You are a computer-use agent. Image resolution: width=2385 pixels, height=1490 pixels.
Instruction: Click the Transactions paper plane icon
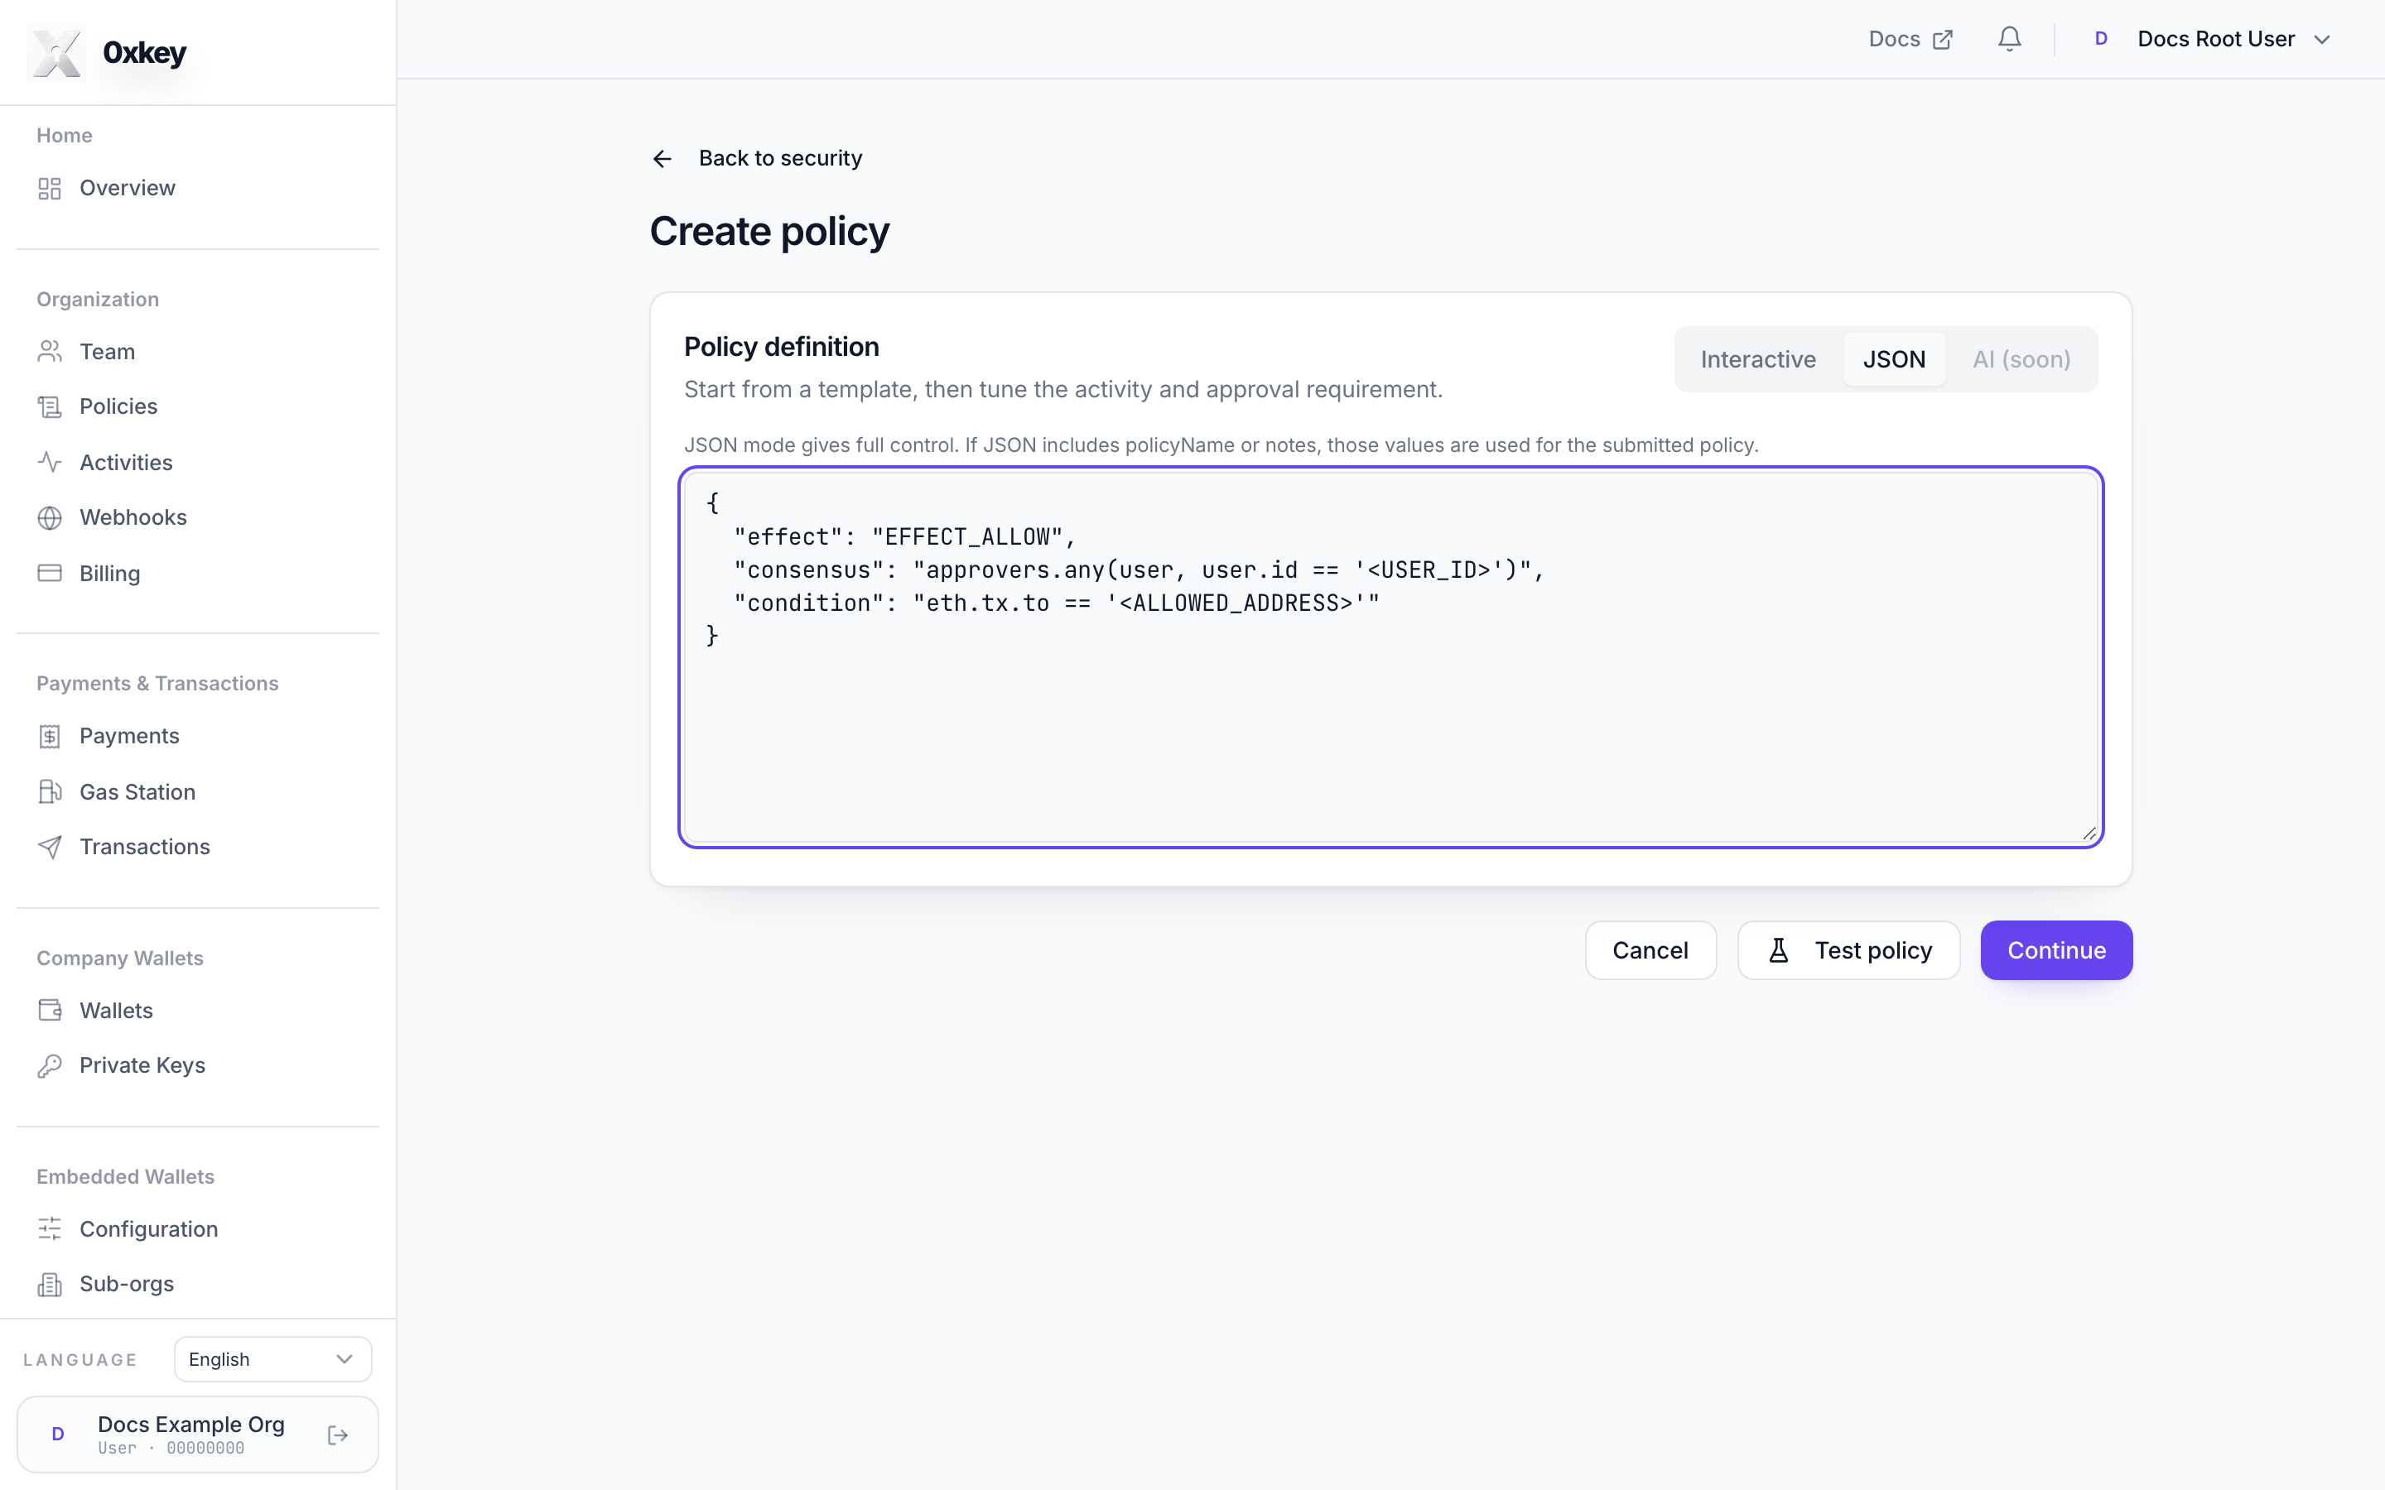[50, 847]
